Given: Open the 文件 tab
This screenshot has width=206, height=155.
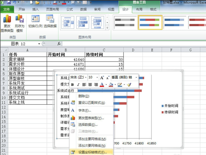Looking at the screenshot, I should tap(7, 9).
